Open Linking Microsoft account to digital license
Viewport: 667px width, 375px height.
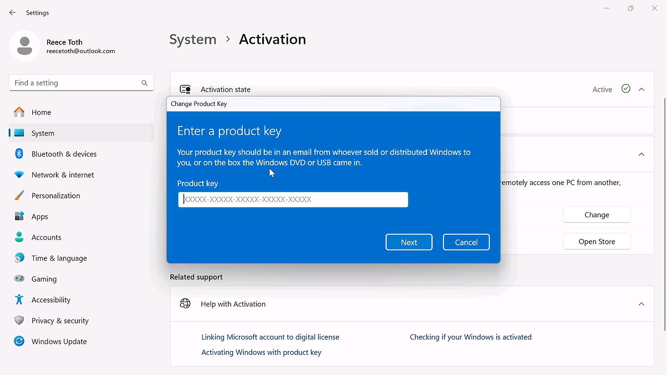270,337
